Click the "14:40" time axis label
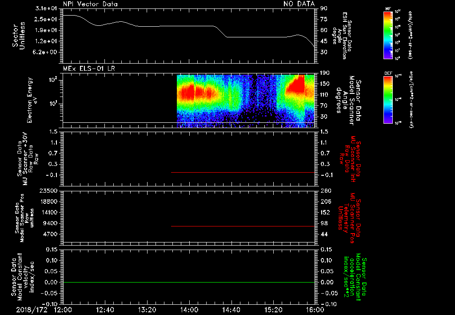455x315 pixels. click(231, 310)
